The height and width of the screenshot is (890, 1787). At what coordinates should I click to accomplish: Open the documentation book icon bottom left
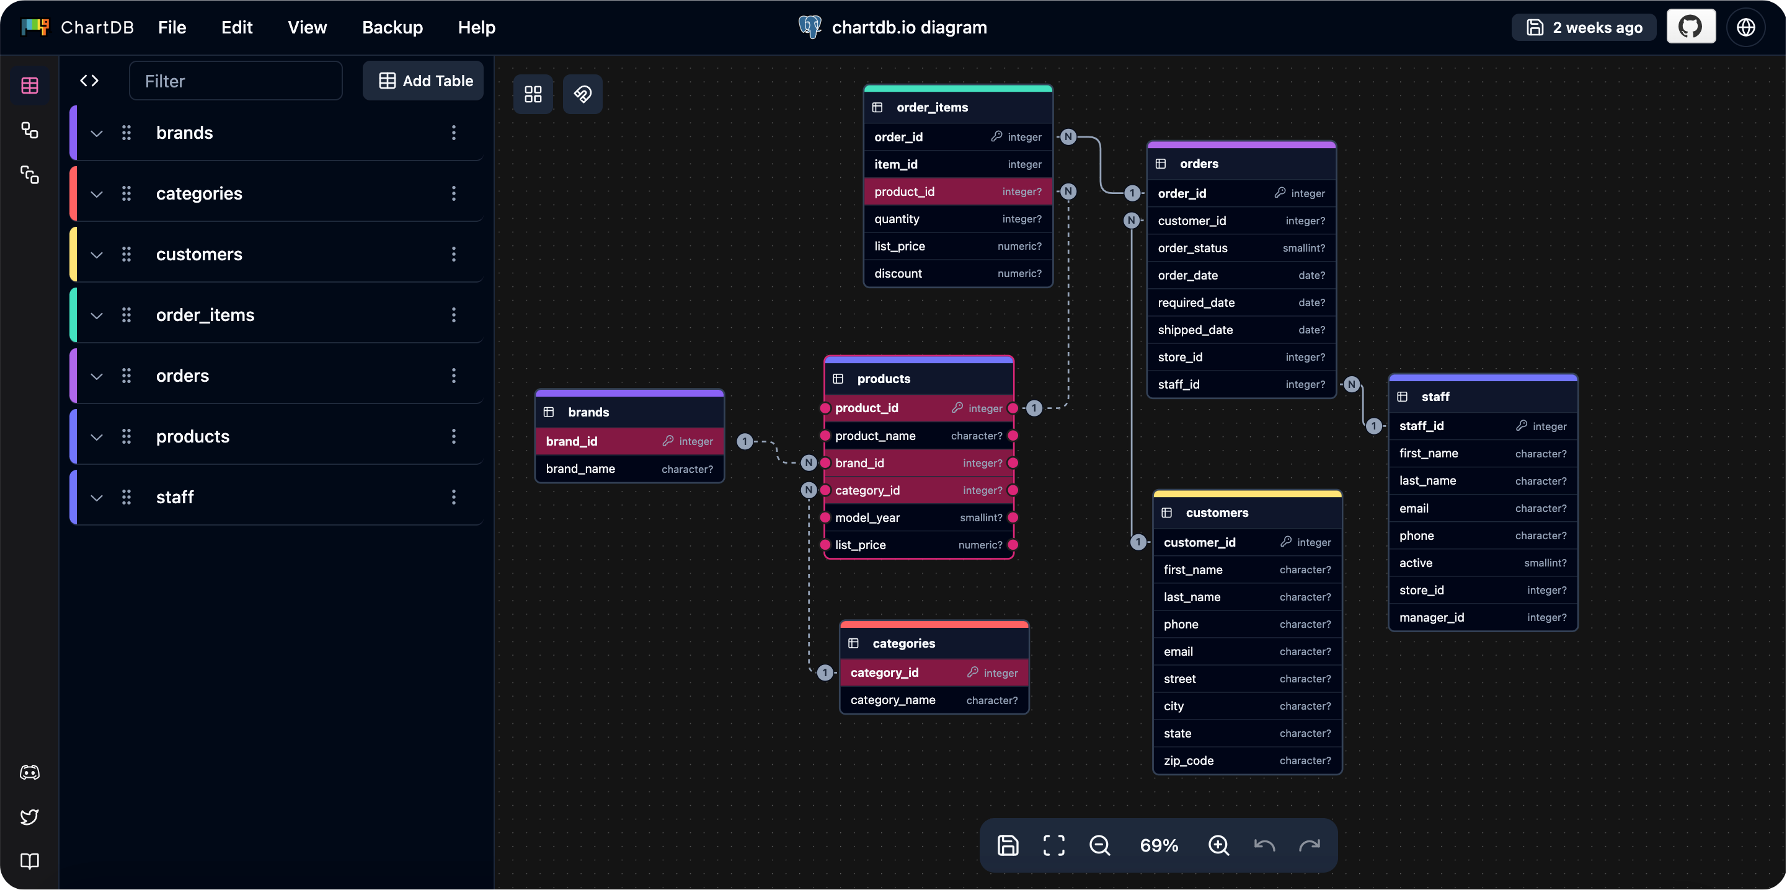point(30,861)
